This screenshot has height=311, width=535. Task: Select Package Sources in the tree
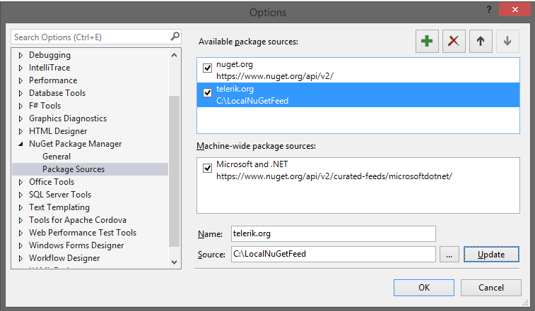pos(74,169)
